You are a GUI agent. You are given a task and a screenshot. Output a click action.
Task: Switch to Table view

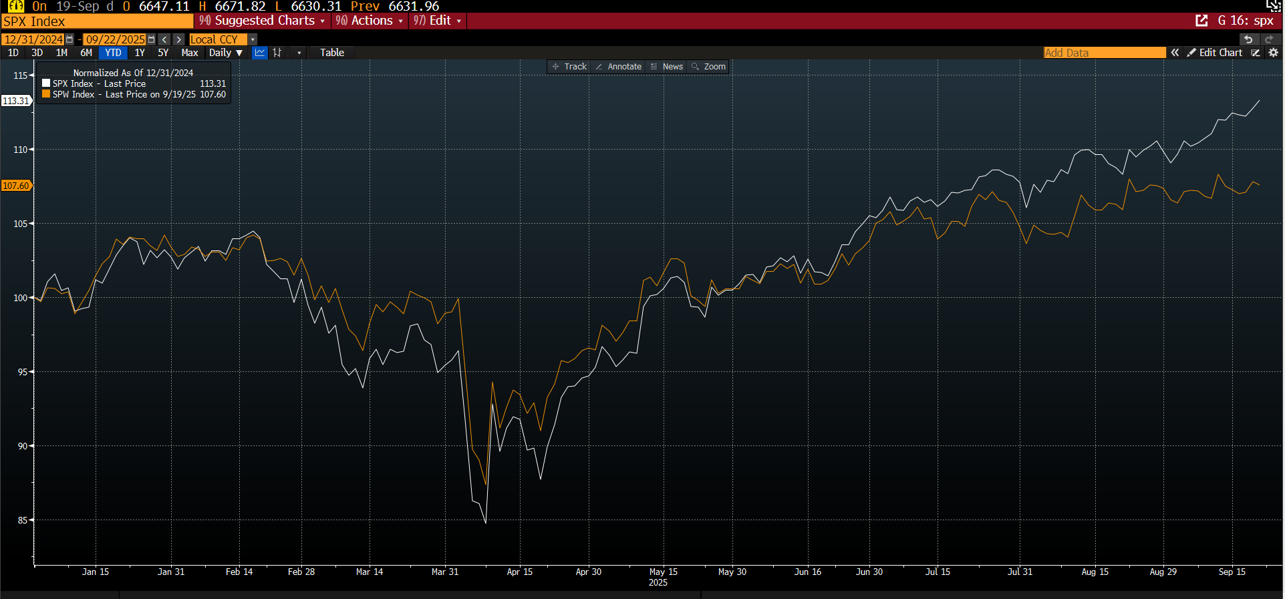[x=331, y=53]
